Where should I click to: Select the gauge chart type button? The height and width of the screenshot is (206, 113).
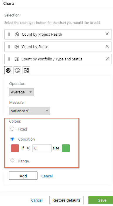(8, 70)
